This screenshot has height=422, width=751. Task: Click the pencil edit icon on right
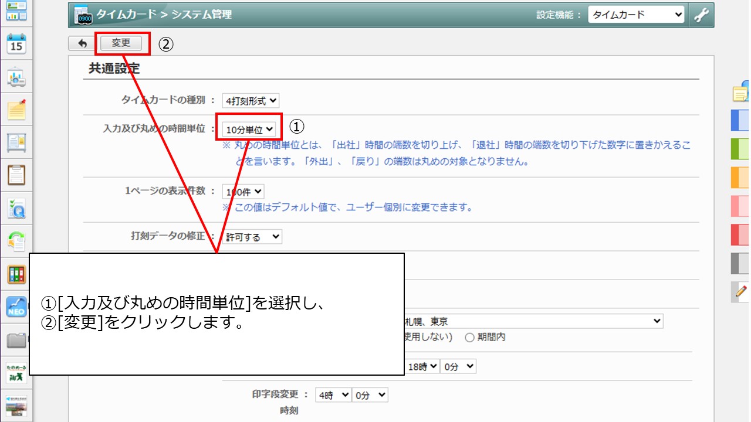741,291
